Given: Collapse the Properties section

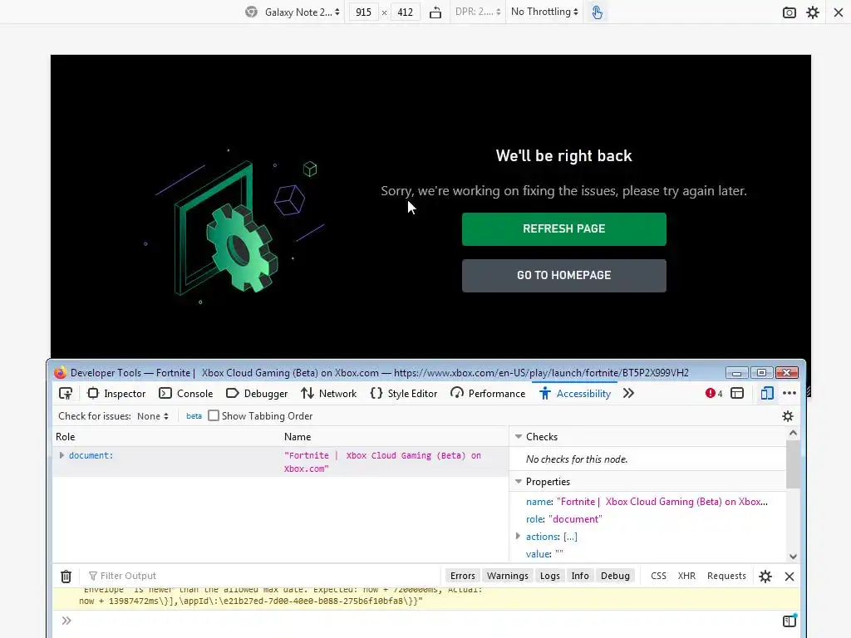Looking at the screenshot, I should coord(519,482).
